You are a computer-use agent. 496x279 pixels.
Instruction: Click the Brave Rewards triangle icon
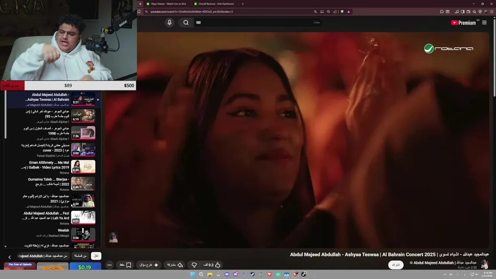tap(348, 12)
